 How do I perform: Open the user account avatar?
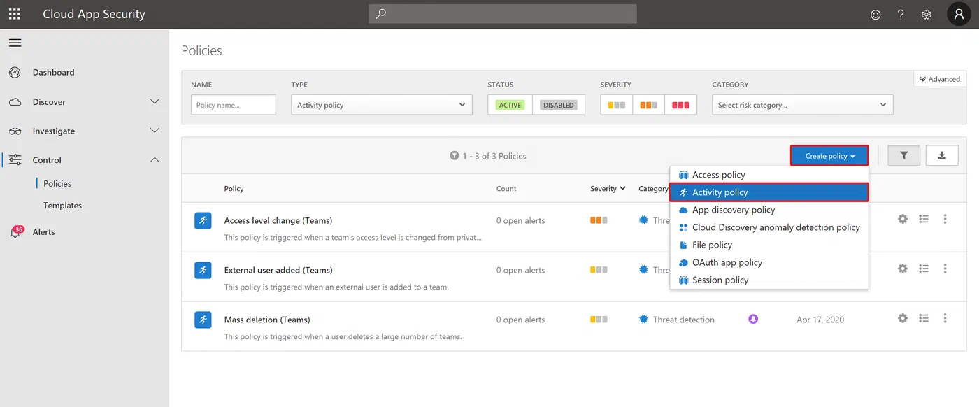pos(959,14)
